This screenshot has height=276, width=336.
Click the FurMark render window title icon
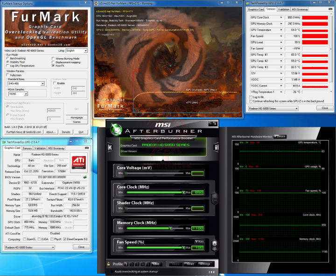[x=96, y=3]
